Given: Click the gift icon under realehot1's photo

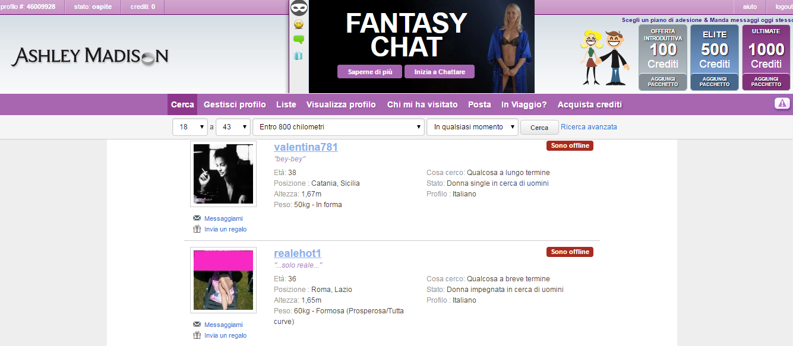Looking at the screenshot, I should (197, 335).
